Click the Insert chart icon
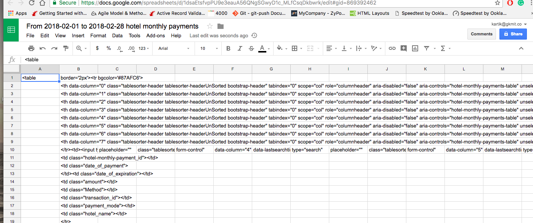Viewport: 533px width, 223px height. coord(415,48)
